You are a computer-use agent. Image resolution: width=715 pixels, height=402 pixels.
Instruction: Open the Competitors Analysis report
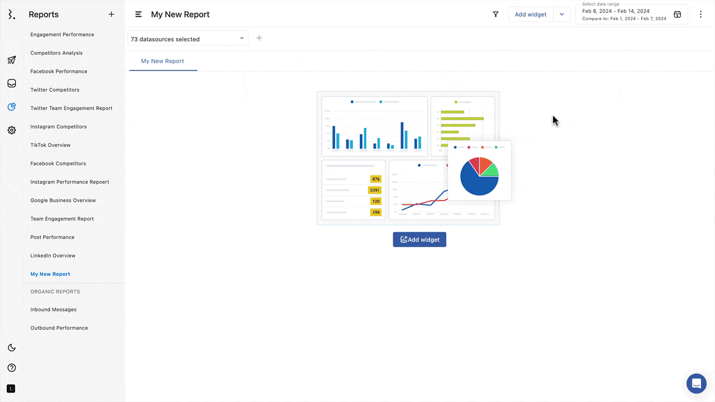pos(56,53)
